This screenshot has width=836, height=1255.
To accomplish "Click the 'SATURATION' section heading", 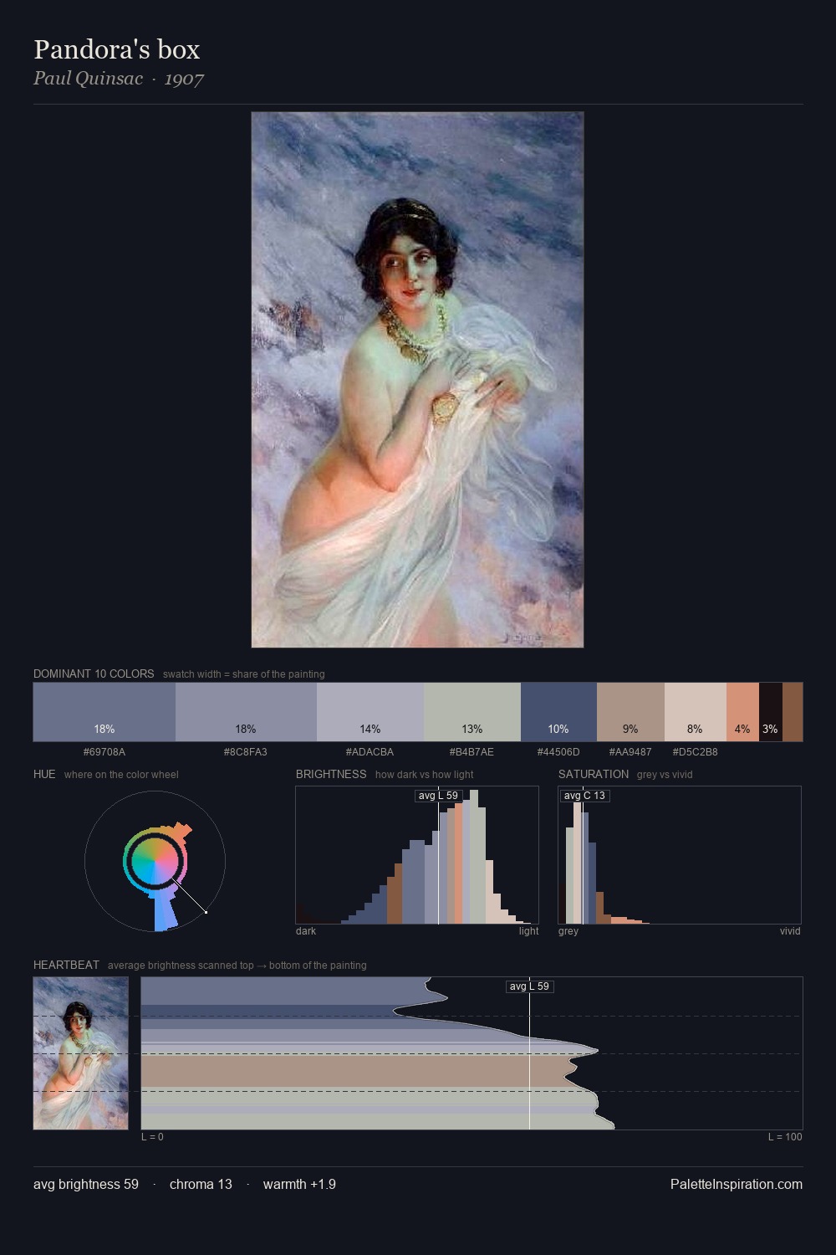I will (594, 774).
